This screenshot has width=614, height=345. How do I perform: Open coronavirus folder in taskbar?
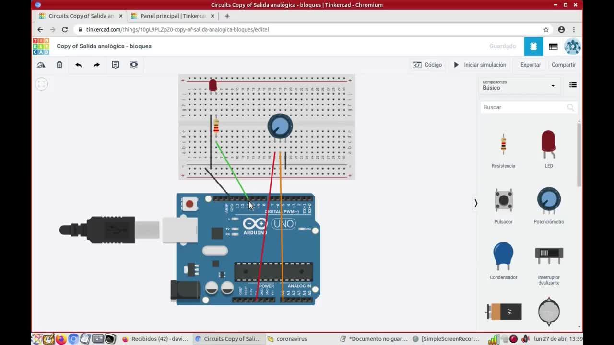pos(291,339)
